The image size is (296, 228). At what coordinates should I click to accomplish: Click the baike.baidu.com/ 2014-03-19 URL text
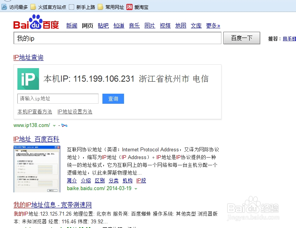point(99,188)
